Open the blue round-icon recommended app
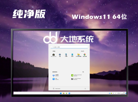138x102 pixels. click(x=55, y=75)
